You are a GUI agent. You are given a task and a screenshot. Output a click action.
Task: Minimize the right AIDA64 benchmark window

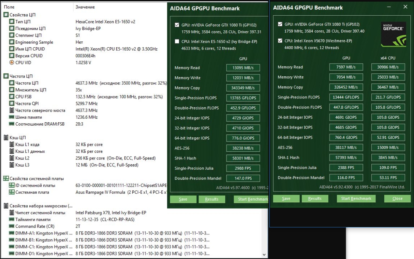click(390, 7)
